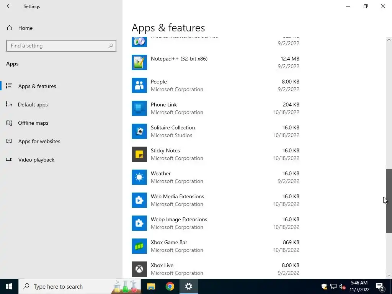This screenshot has width=392, height=294.
Task: Open the Apps & features section
Action: point(61,86)
